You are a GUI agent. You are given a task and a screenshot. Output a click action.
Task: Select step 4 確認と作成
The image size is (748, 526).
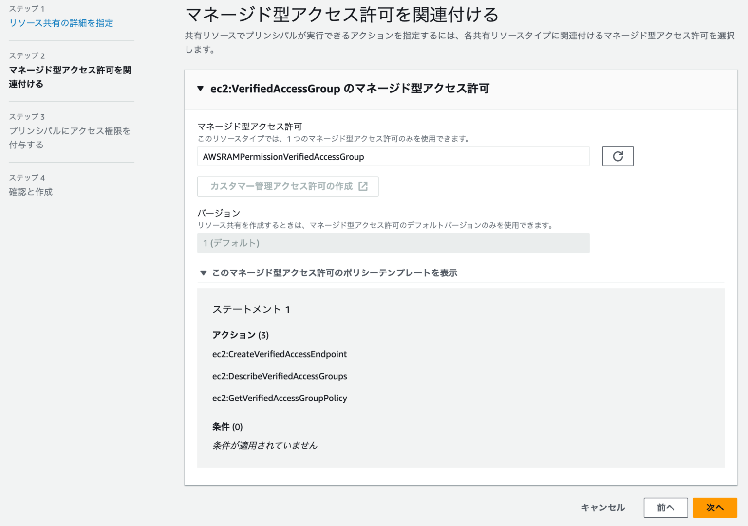[x=31, y=192]
